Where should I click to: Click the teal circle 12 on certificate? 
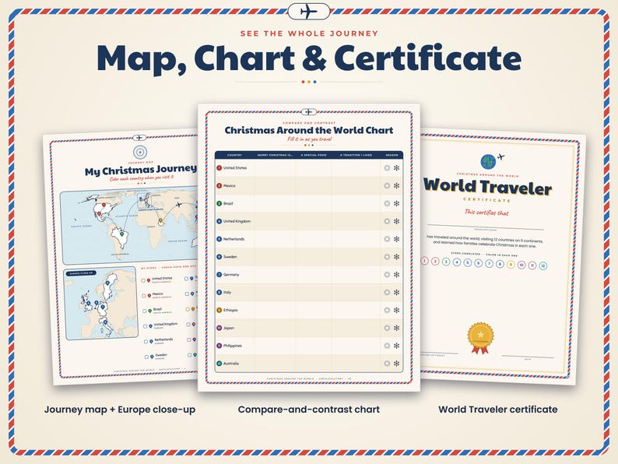click(x=543, y=266)
